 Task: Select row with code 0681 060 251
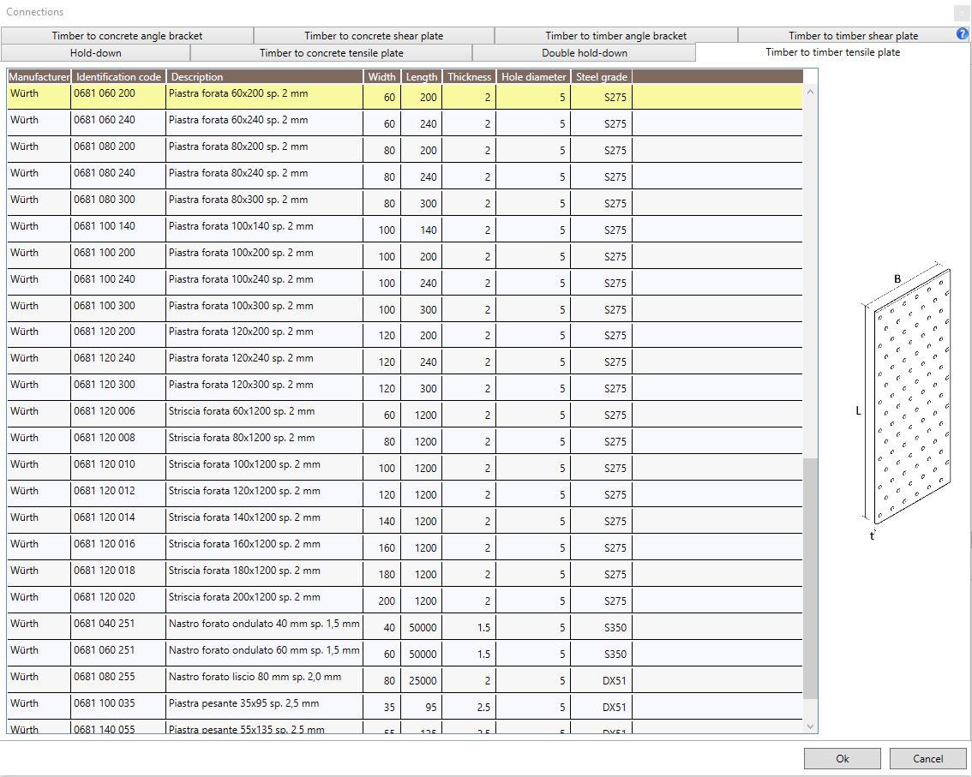(x=405, y=654)
